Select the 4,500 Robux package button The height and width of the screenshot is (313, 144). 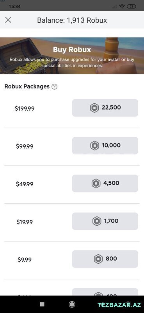point(105,183)
